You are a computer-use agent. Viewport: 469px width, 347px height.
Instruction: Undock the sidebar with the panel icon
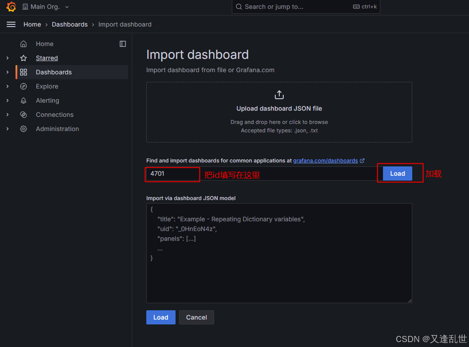click(123, 44)
